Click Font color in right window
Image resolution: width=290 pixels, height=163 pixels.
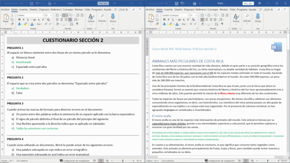(x=177, y=24)
